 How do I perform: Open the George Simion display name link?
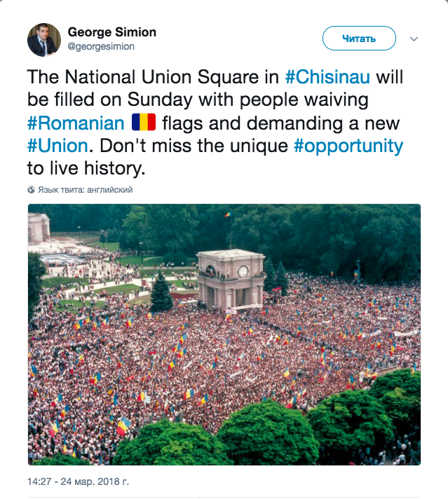[111, 32]
